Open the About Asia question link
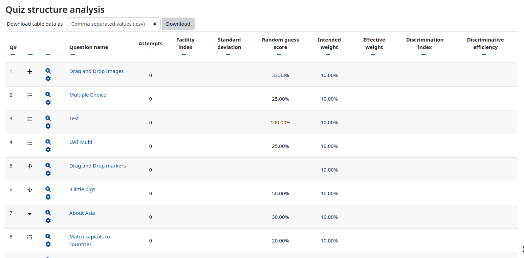The height and width of the screenshot is (258, 524). tap(82, 213)
